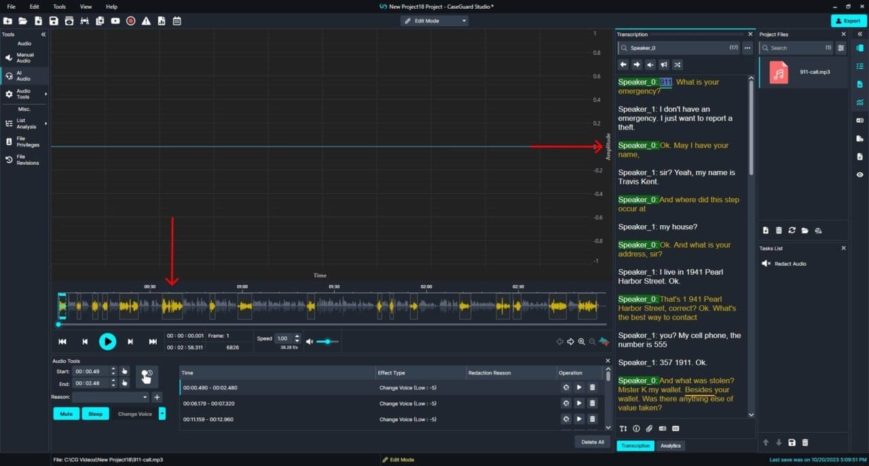
Task: Switch to the Analytics tab
Action: pos(671,446)
